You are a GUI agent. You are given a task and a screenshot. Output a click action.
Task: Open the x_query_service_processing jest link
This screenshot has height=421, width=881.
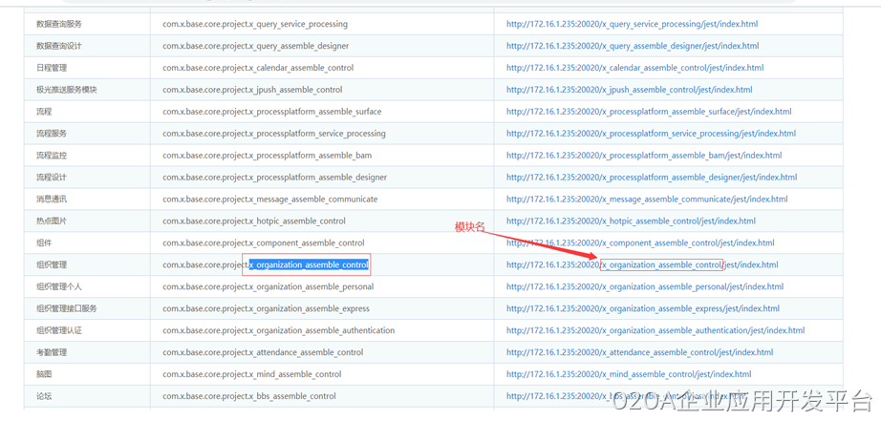click(632, 24)
